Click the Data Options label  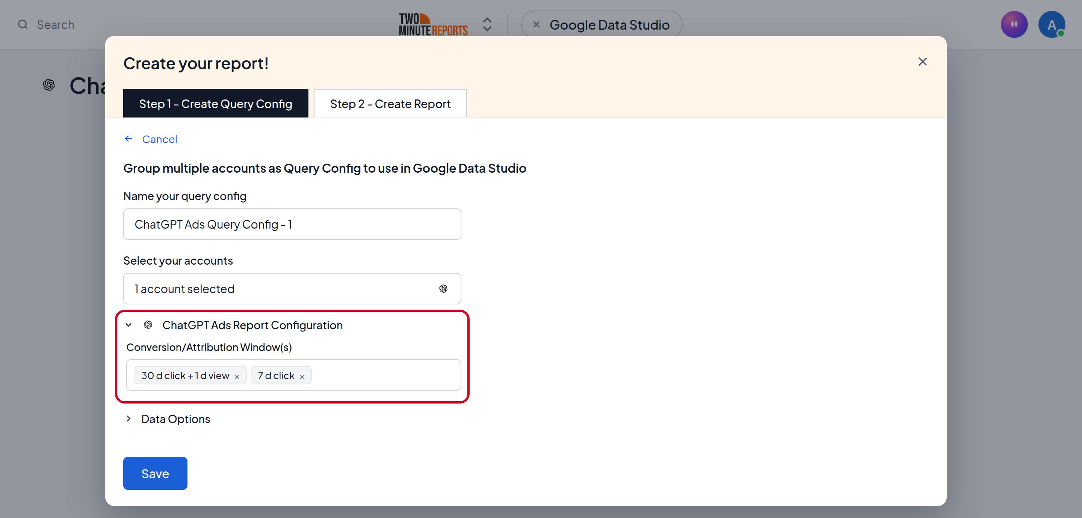click(175, 419)
